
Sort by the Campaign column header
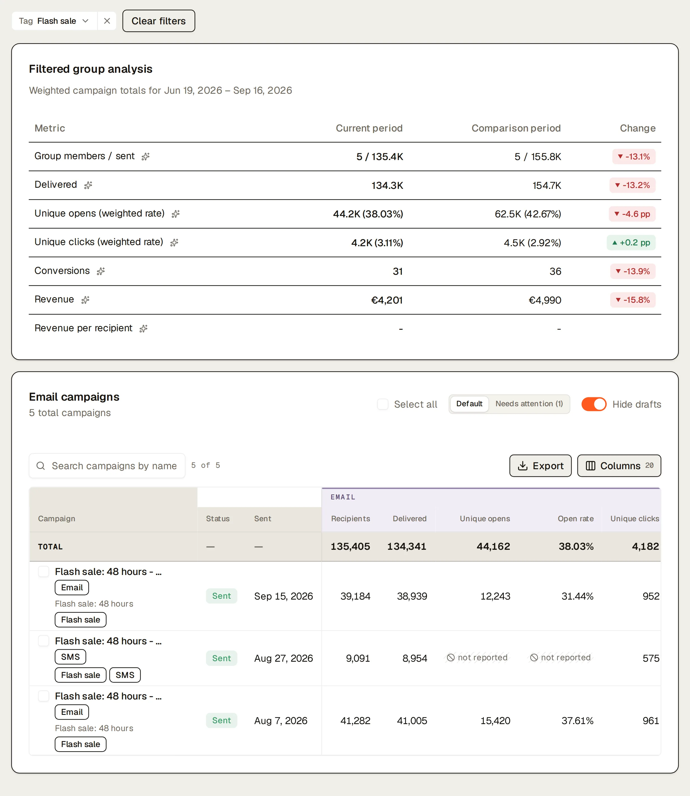point(57,518)
